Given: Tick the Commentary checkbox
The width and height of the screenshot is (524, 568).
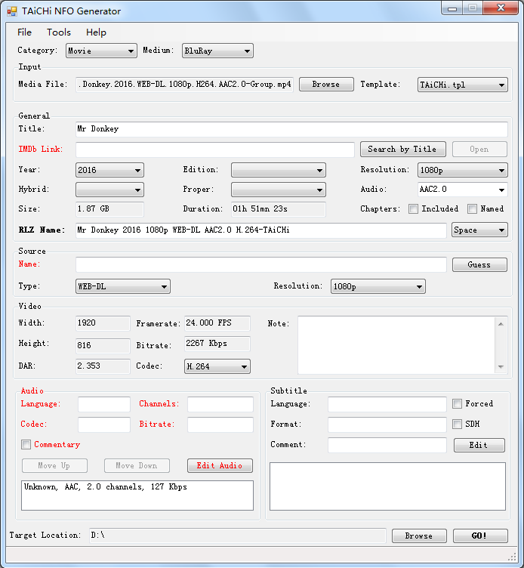Looking at the screenshot, I should [x=26, y=444].
